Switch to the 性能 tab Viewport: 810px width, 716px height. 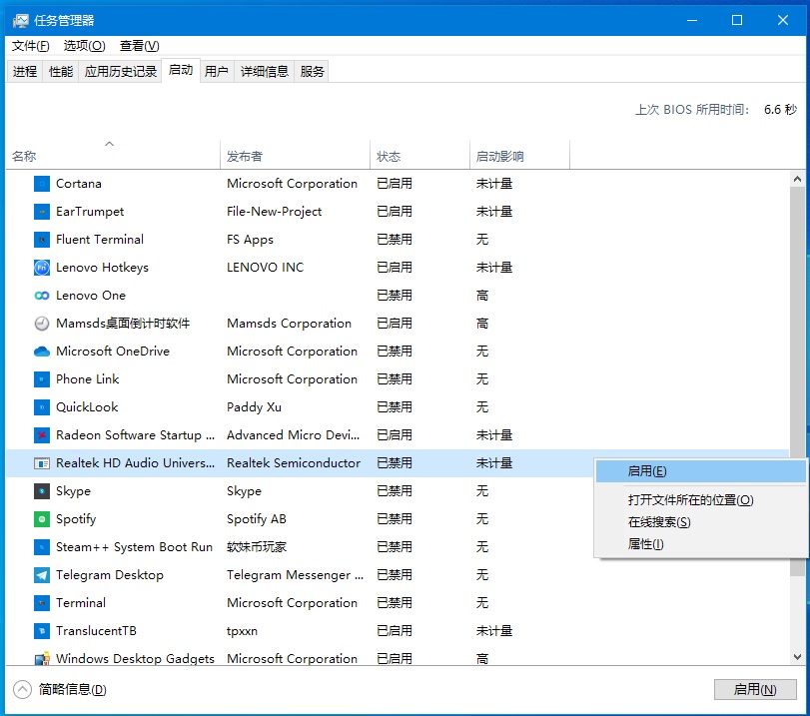(61, 71)
